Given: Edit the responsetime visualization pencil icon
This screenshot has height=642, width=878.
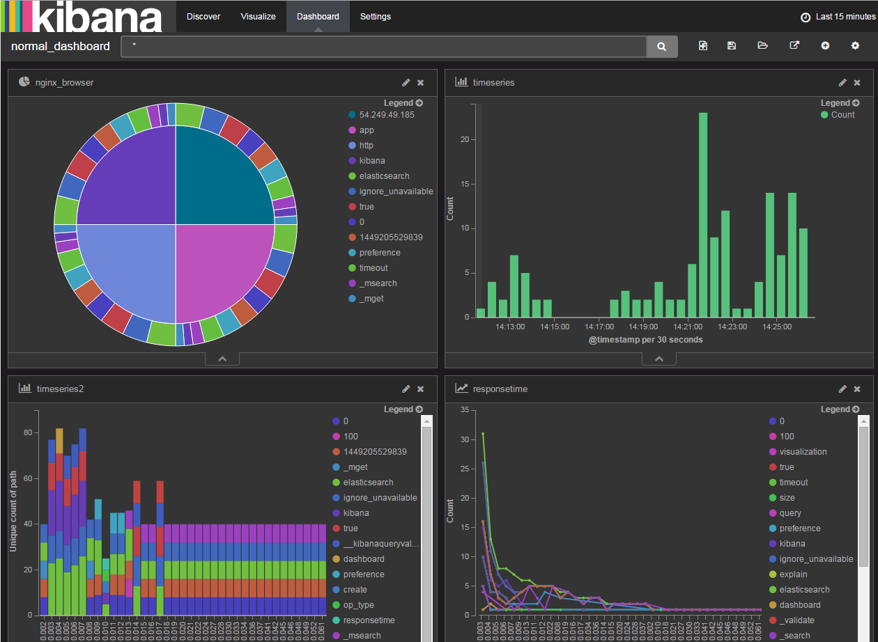Looking at the screenshot, I should [x=842, y=389].
